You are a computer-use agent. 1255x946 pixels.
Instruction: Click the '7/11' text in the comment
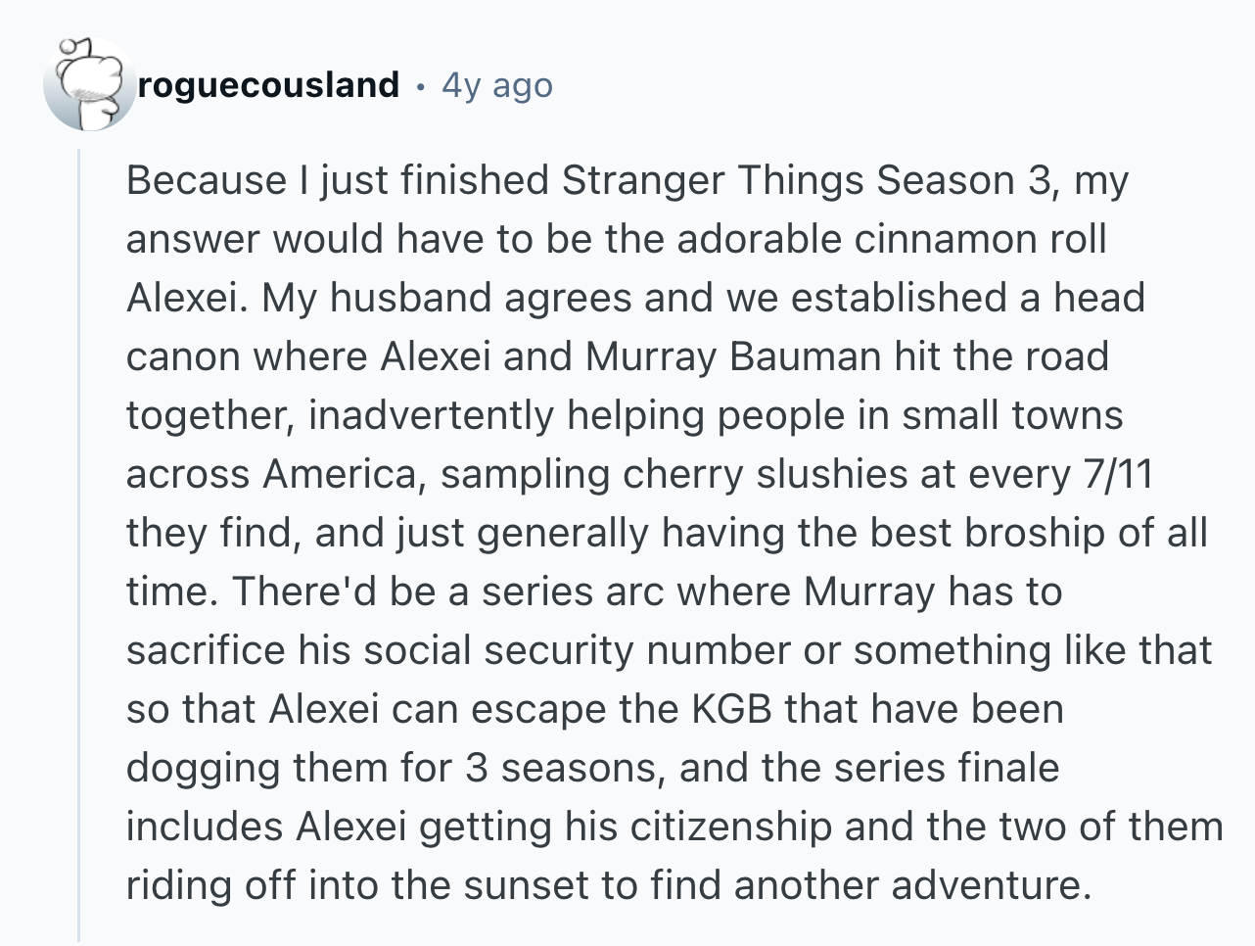1117,475
